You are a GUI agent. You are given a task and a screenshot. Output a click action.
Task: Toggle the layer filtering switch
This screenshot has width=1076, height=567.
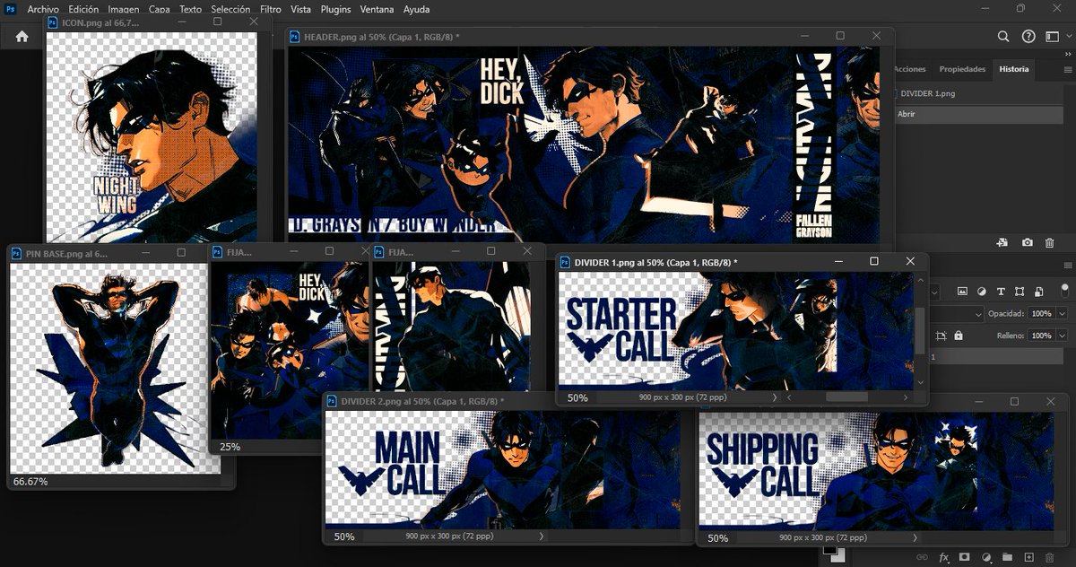click(x=1064, y=291)
